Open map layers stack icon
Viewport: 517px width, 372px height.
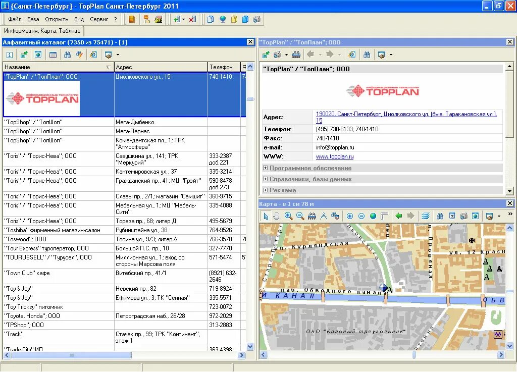(425, 216)
